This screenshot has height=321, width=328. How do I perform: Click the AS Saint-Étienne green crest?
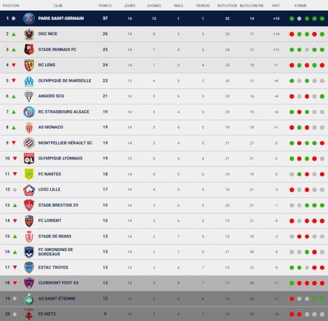click(x=29, y=299)
